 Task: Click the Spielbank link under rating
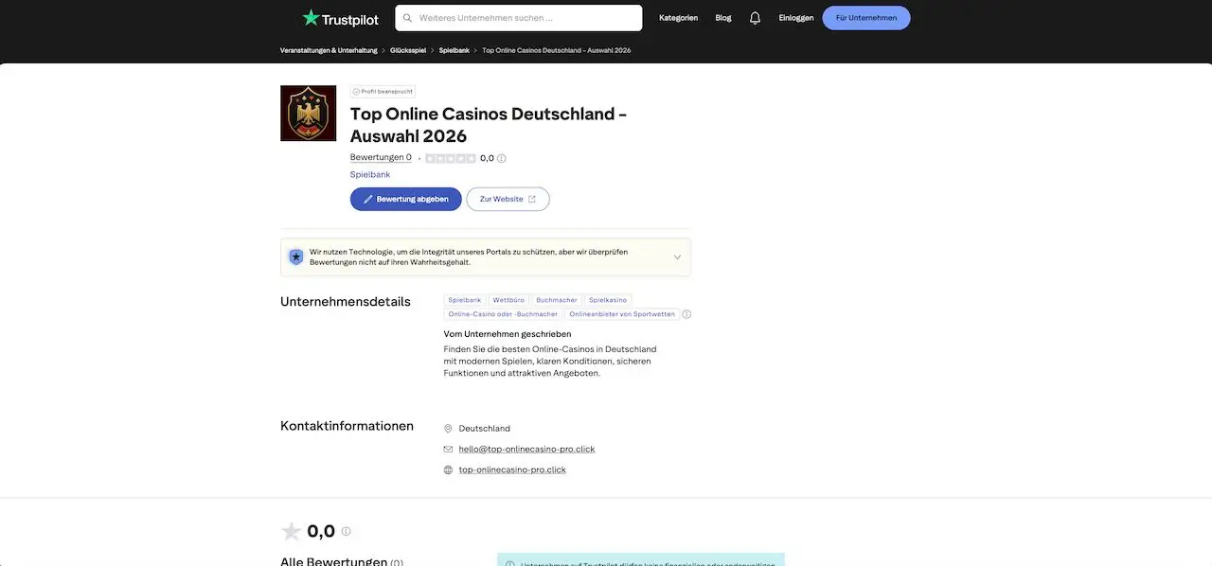370,174
